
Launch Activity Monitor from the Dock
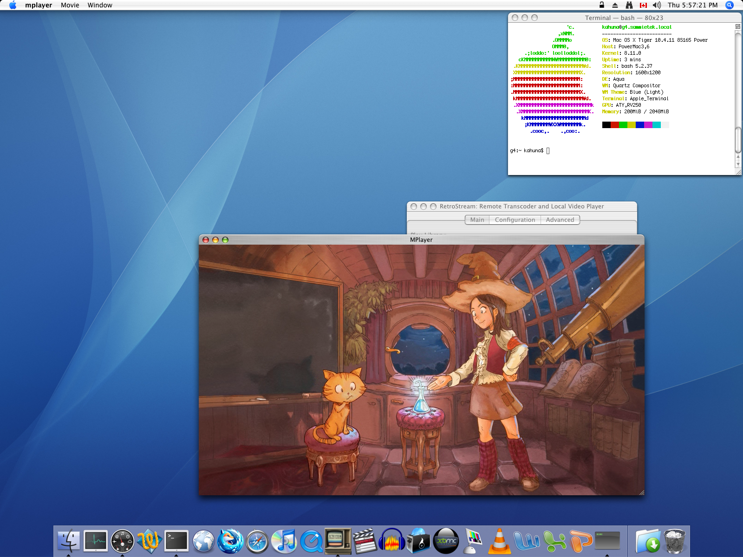coord(96,541)
